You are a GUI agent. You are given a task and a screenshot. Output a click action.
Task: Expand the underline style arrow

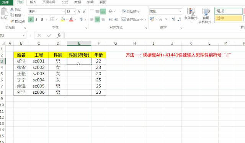(46, 19)
